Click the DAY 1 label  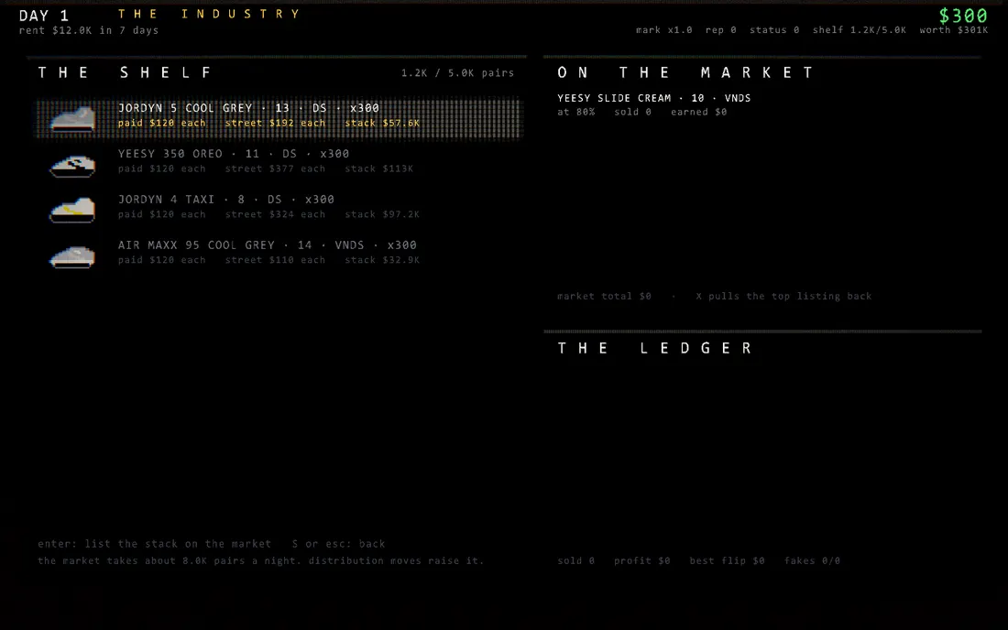pyautogui.click(x=44, y=16)
